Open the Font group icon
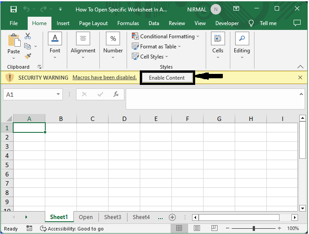Viewport: 309px width, 234px height. pos(55,39)
